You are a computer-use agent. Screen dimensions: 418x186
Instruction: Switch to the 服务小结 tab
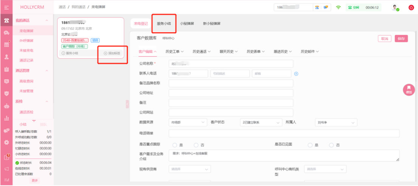pos(164,23)
